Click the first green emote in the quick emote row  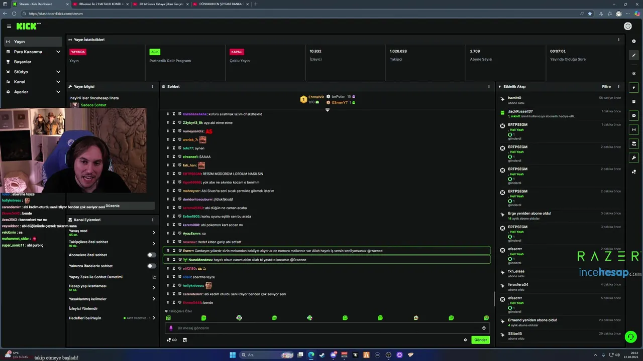[x=168, y=318]
